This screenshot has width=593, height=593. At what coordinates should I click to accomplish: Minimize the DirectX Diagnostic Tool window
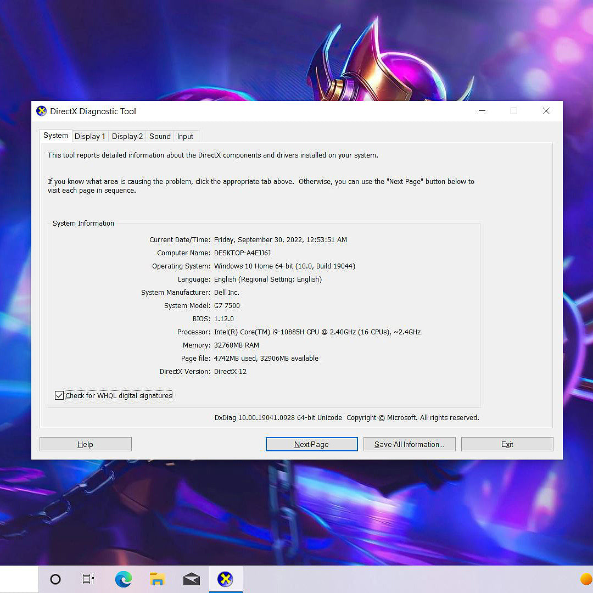(482, 111)
